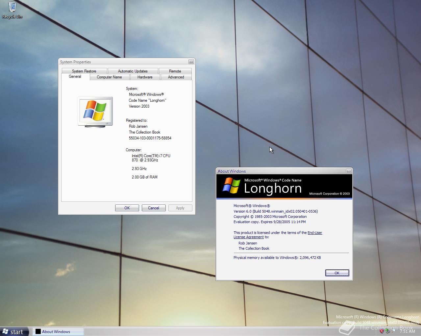Click the 'Code Name "Longhorn"' text
Screen dimensions: 421x336
[147, 100]
